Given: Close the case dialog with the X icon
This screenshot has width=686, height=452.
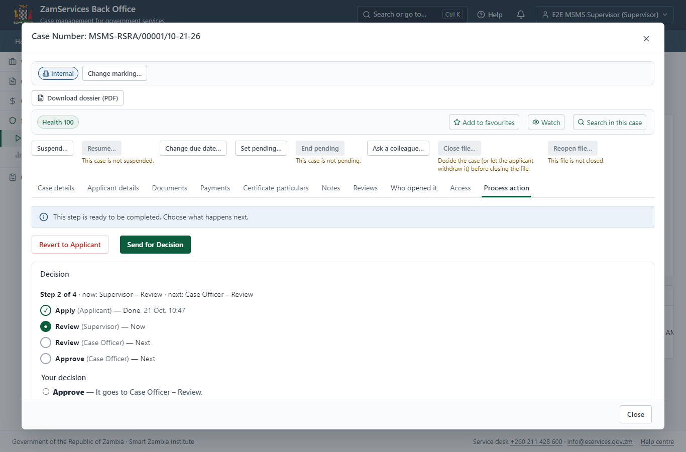Looking at the screenshot, I should [646, 39].
